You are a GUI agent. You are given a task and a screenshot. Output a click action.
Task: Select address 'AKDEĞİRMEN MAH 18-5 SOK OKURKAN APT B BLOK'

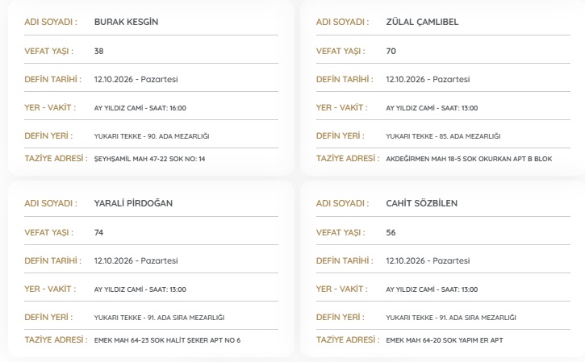[x=469, y=159]
